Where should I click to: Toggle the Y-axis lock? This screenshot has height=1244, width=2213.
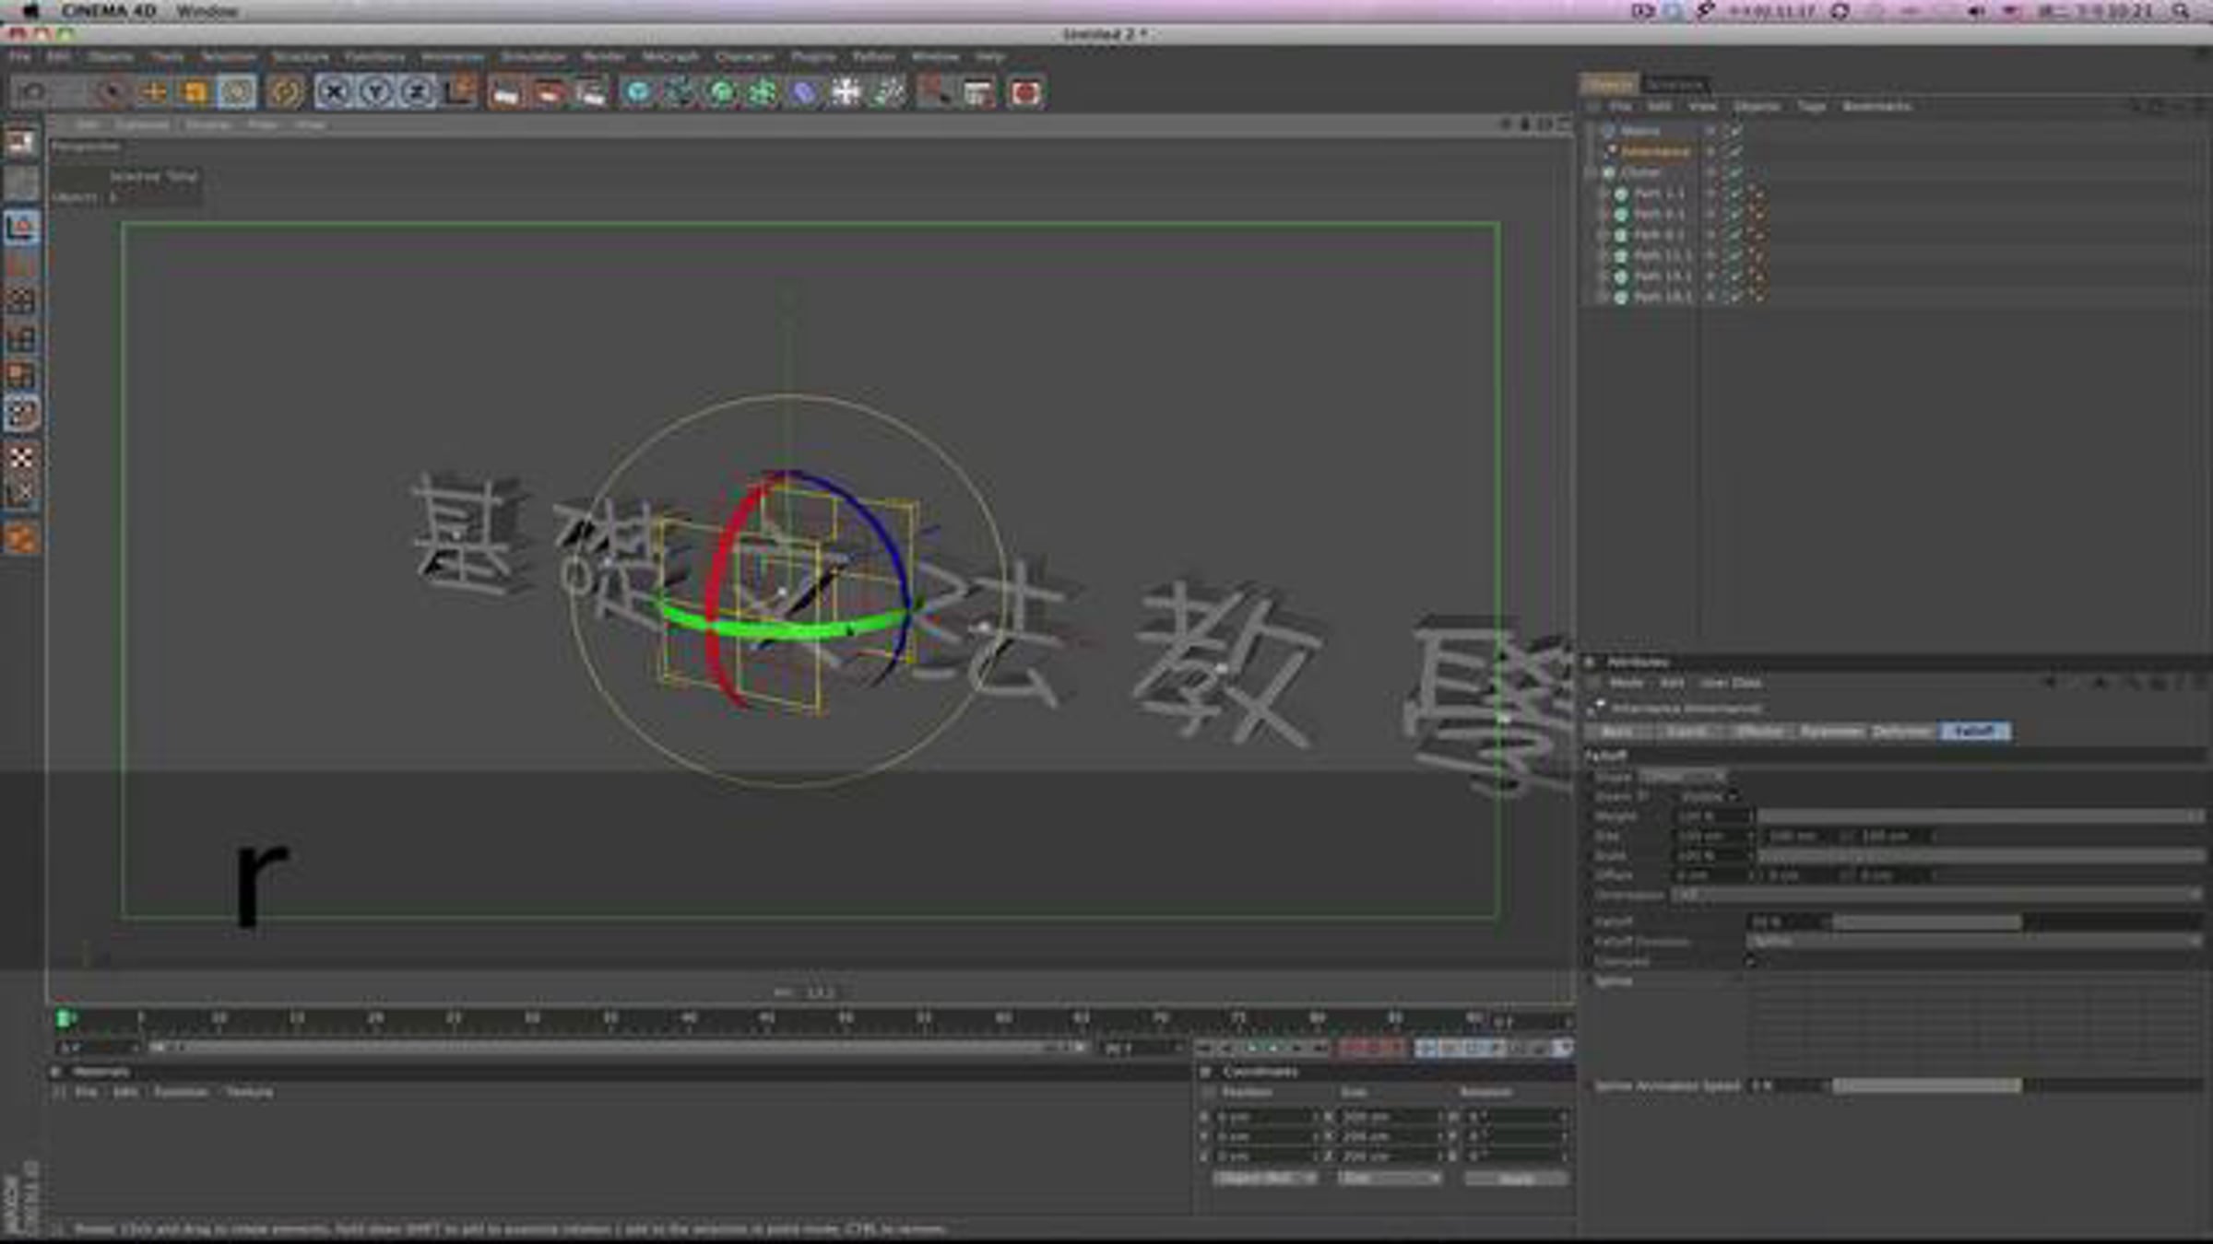[x=375, y=92]
